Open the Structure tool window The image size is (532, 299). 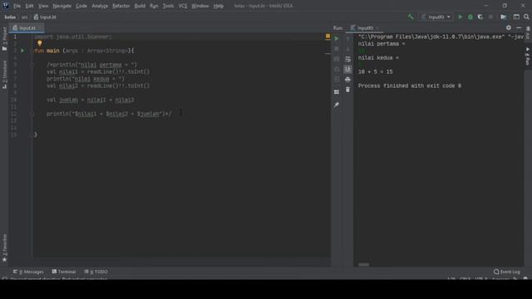pyautogui.click(x=4, y=75)
